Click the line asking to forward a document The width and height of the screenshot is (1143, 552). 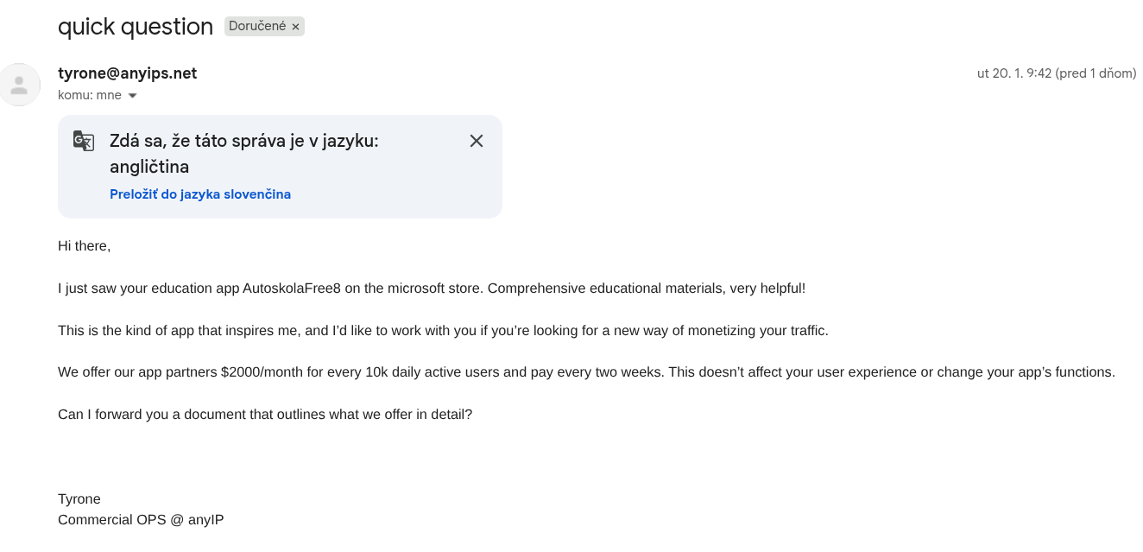(264, 415)
